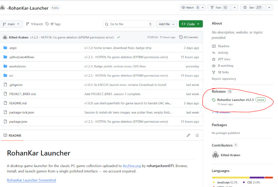Click the pencil edit README icon
This screenshot has height=187, width=278.
coord(188,135)
